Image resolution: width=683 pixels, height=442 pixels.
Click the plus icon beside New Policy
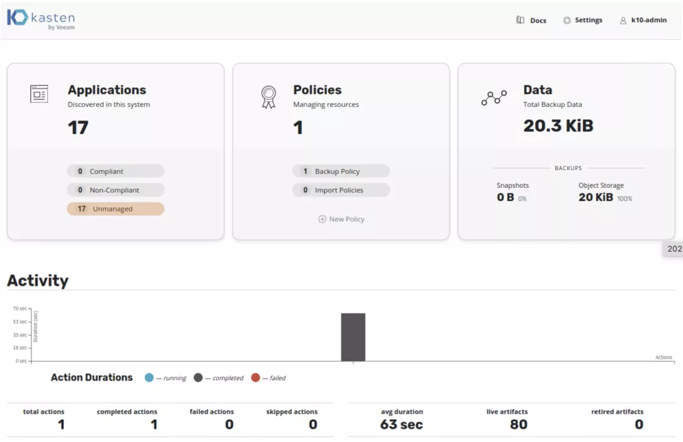pos(323,219)
